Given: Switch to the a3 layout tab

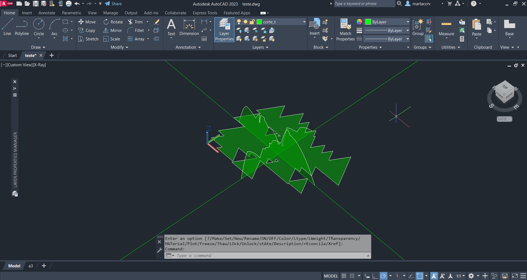Looking at the screenshot, I should 31,266.
